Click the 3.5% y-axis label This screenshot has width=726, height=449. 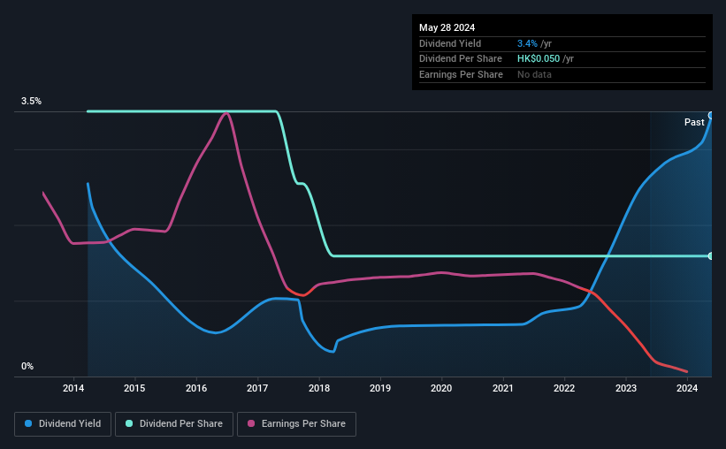[31, 101]
